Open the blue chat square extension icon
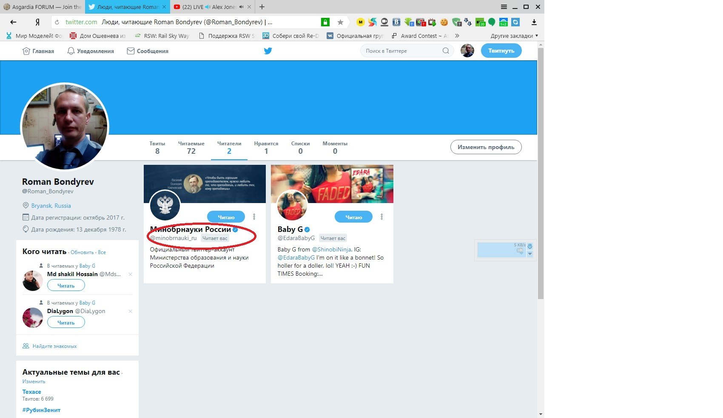Screen dimensions: 723x418 [x=515, y=22]
